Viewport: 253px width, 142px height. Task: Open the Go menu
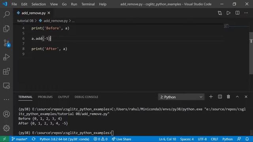[x=64, y=4]
